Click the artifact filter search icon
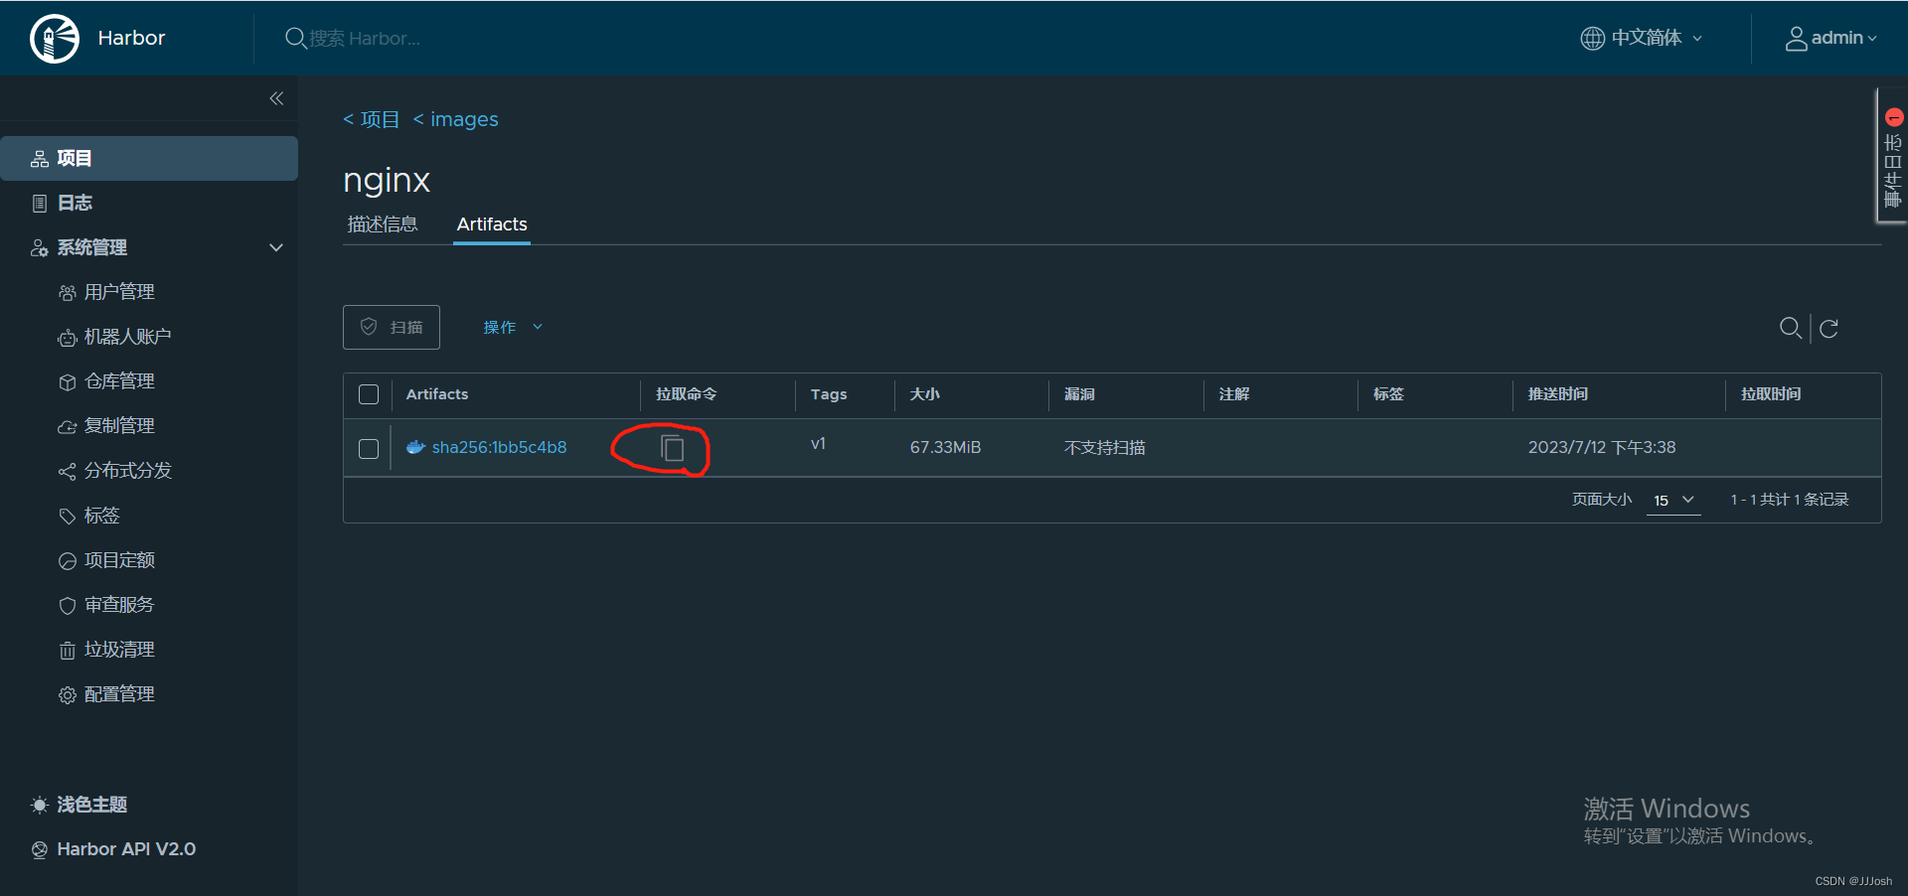Screen dimensions: 1908x896 (1791, 328)
